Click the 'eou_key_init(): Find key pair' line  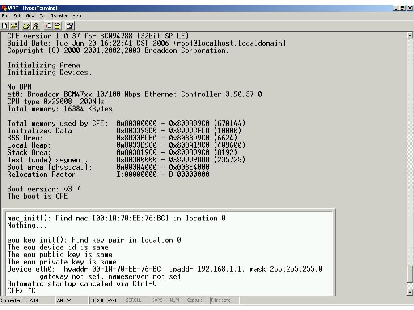coord(94,240)
